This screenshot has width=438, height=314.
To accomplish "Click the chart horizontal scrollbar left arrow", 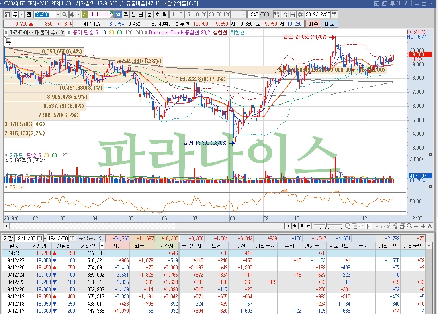I will [6, 226].
